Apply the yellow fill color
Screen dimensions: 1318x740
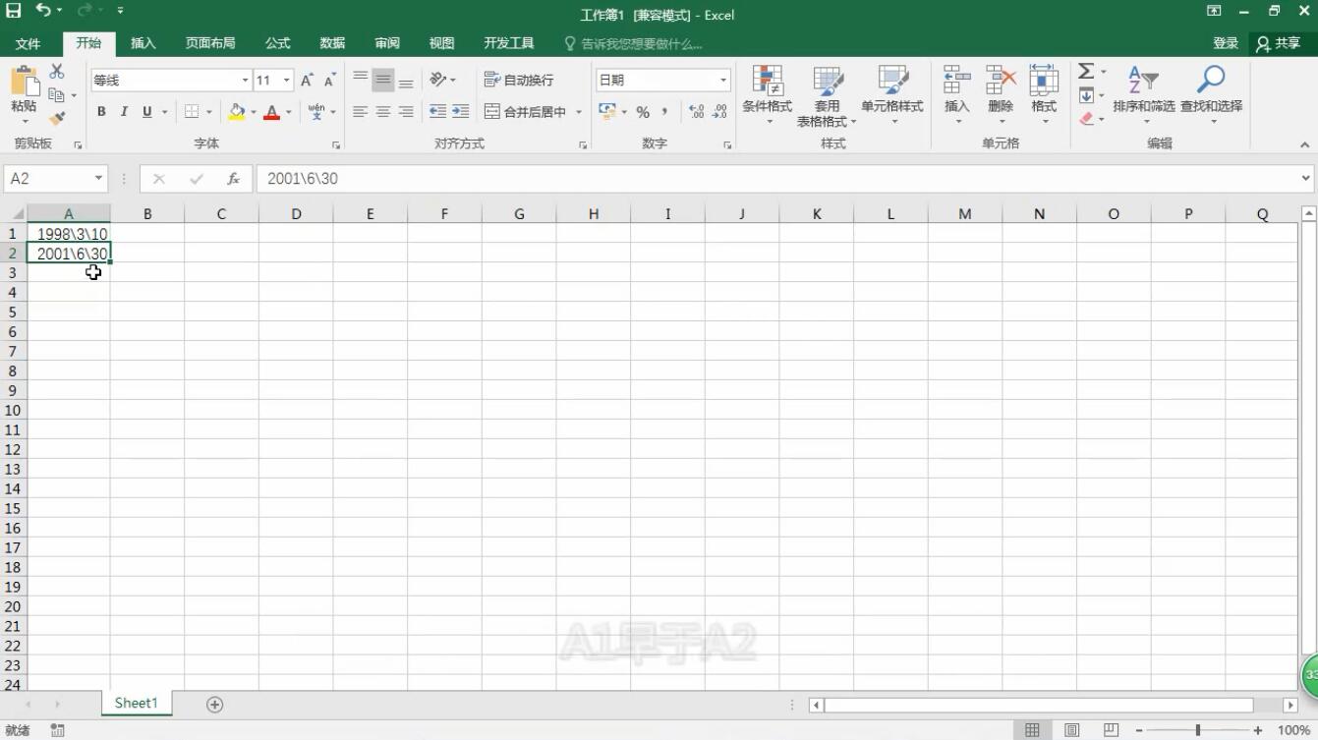(237, 112)
